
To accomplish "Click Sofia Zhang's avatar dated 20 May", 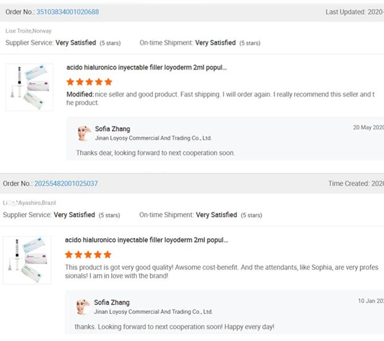I will click(83, 133).
